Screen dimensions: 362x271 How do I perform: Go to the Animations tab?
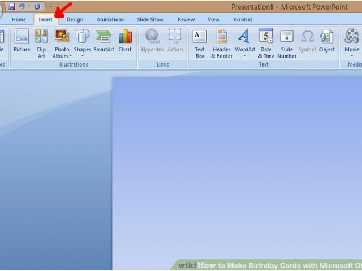(x=110, y=20)
